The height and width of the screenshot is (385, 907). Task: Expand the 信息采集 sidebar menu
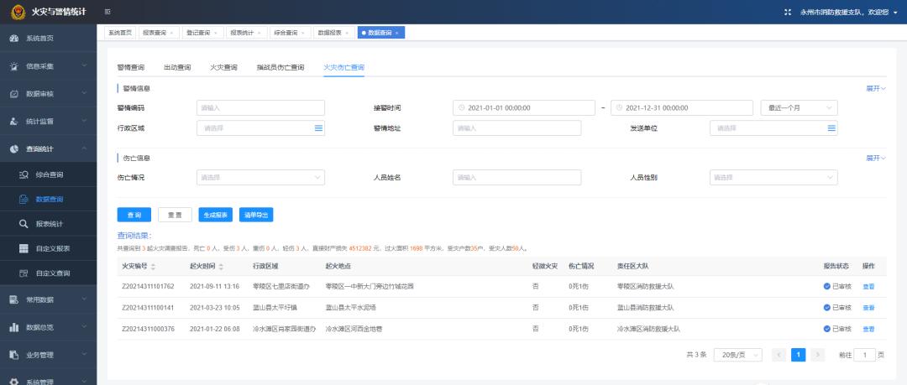point(48,66)
